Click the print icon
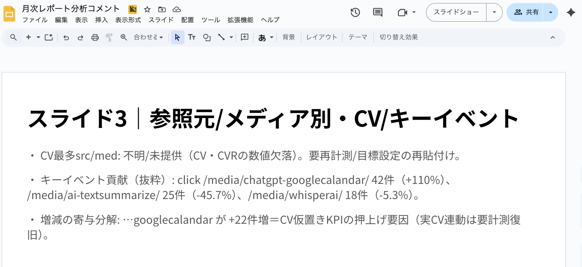 (95, 37)
